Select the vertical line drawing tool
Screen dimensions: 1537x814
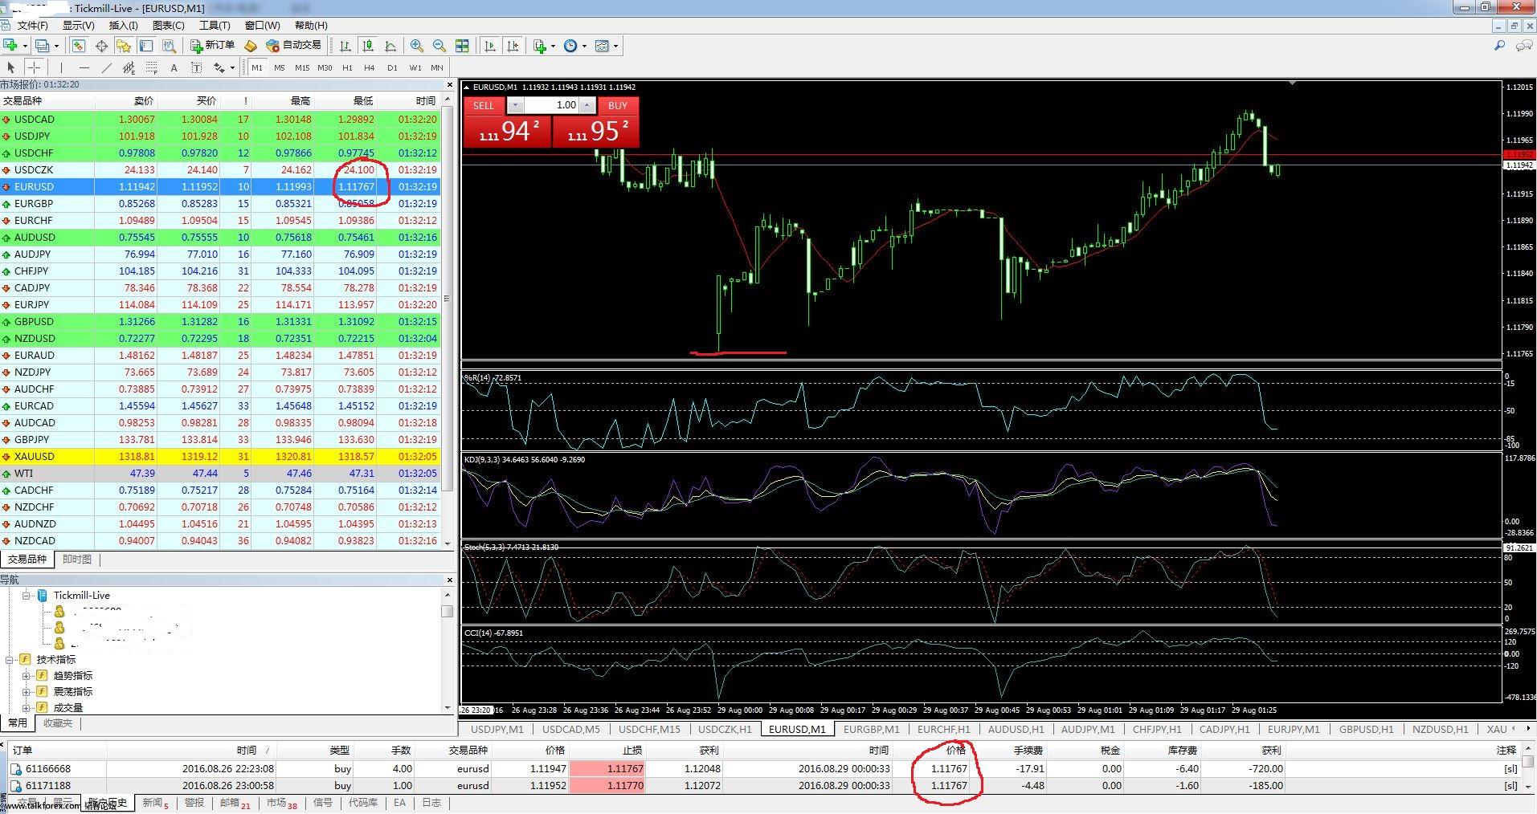61,67
